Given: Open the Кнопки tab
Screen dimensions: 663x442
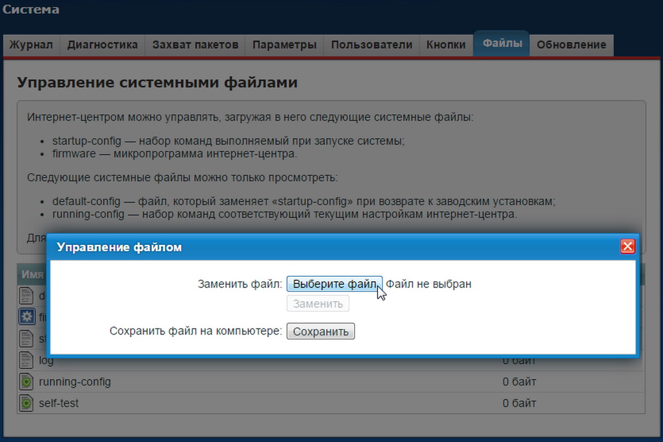Looking at the screenshot, I should (x=446, y=44).
